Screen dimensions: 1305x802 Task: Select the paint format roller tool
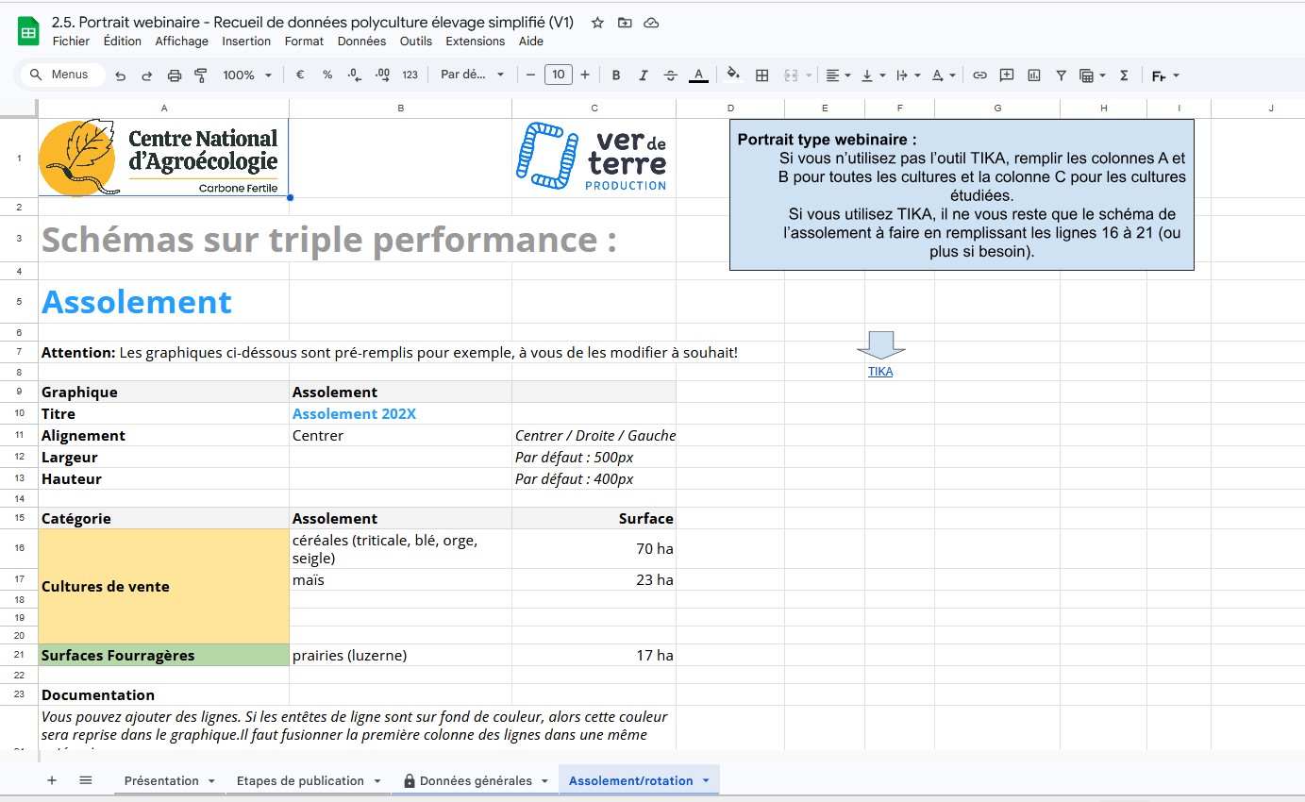pyautogui.click(x=200, y=75)
